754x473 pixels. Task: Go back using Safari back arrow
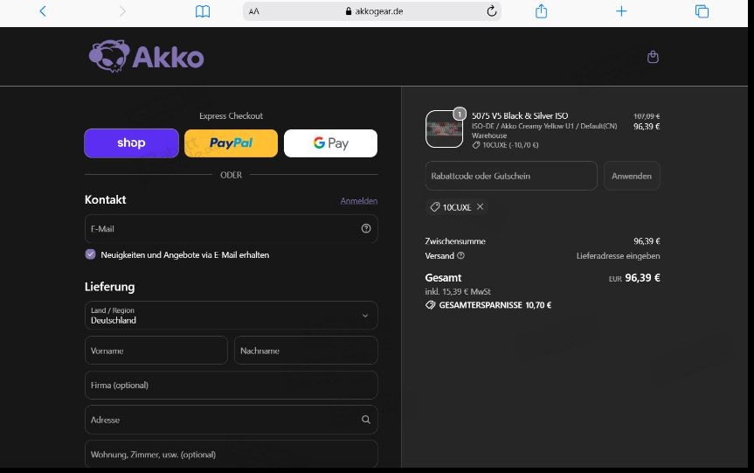(43, 11)
